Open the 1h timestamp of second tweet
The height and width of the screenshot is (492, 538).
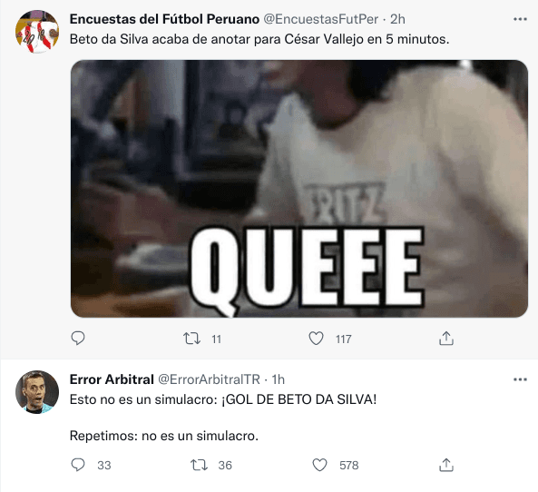[279, 379]
